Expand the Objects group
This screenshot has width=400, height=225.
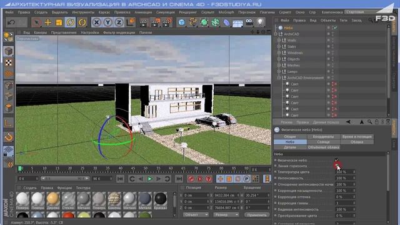coord(279,59)
